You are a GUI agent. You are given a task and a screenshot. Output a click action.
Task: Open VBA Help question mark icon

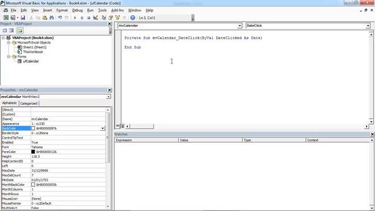(x=133, y=18)
